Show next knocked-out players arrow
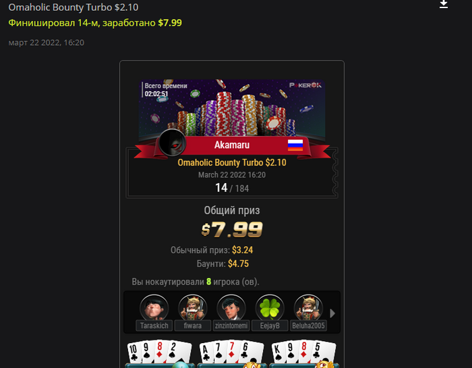Screen dimensions: 472x368 pyautogui.click(x=332, y=314)
